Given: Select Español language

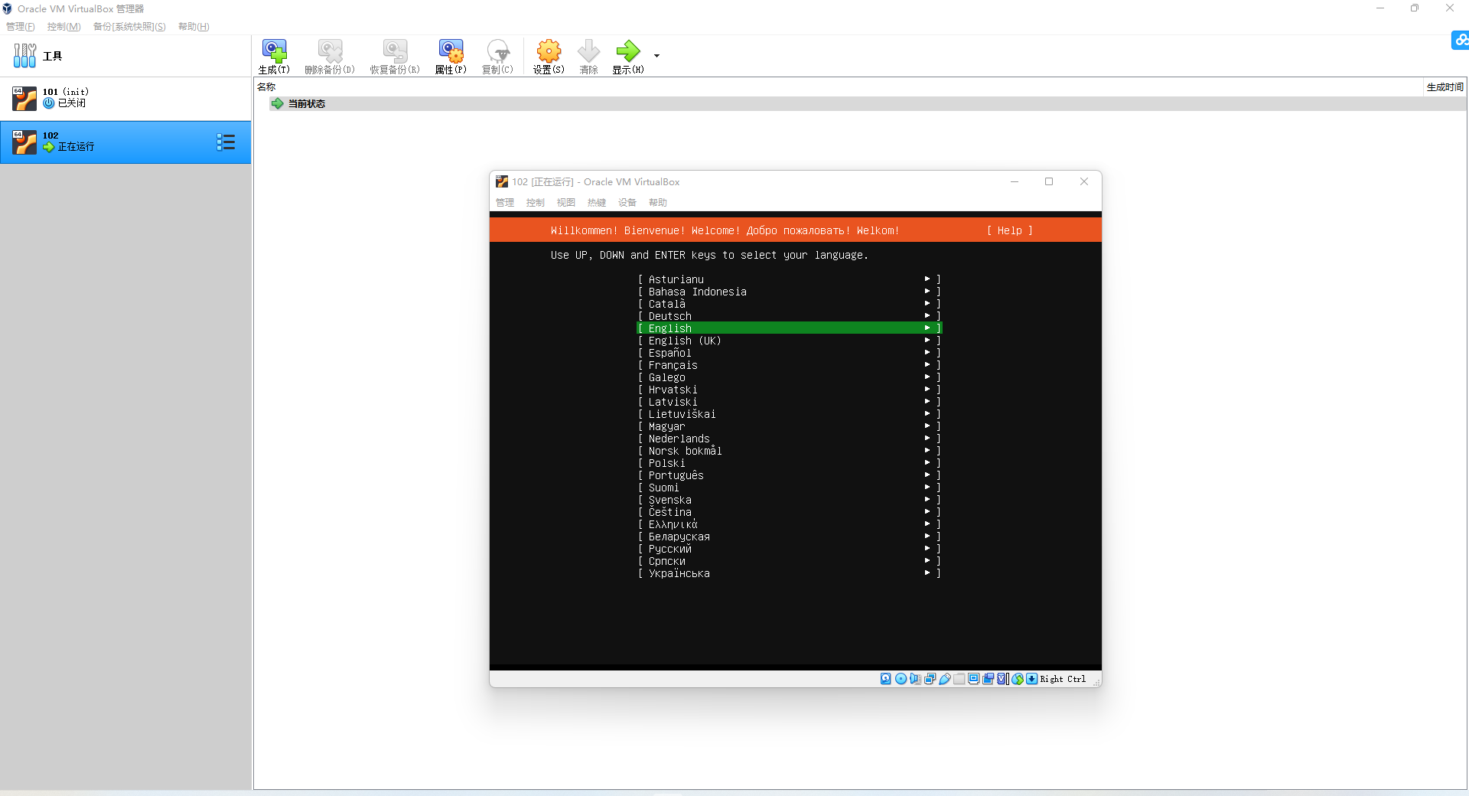Looking at the screenshot, I should (790, 353).
